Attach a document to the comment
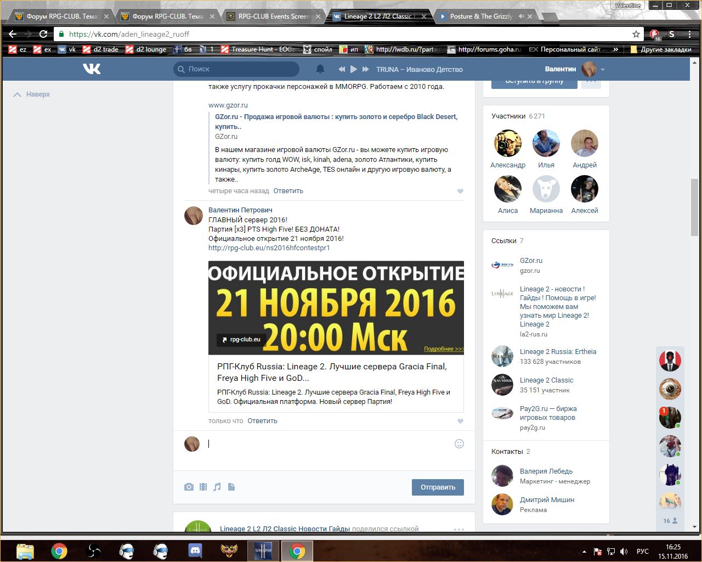Image resolution: width=702 pixels, height=562 pixels. click(x=231, y=487)
